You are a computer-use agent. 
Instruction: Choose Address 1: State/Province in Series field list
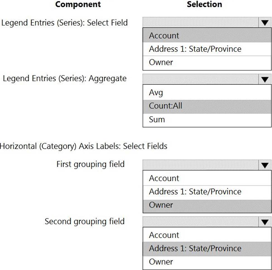click(x=207, y=49)
